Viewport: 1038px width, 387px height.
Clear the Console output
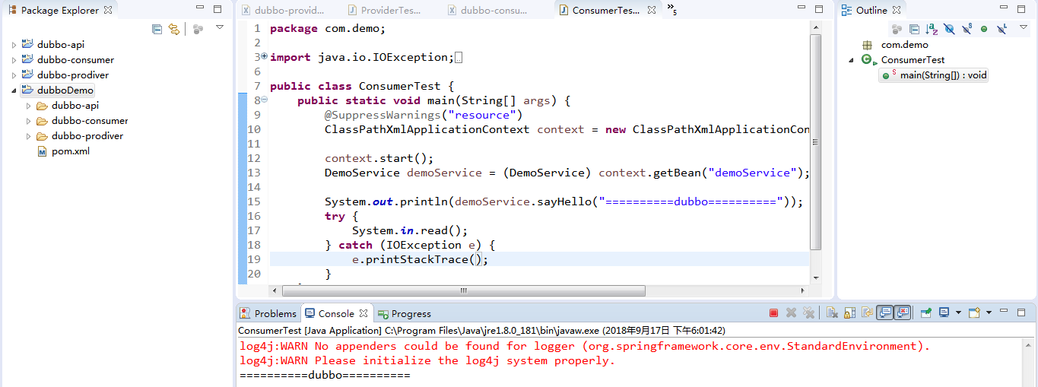(x=832, y=312)
